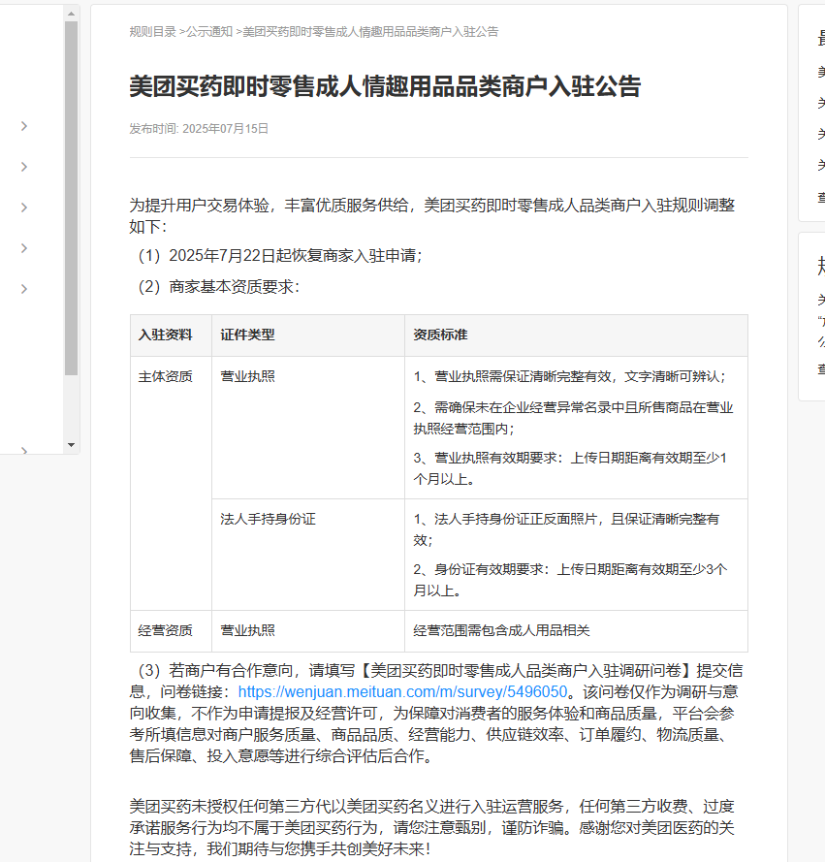Click the fifth chevron arrow in the left sidebar
Viewport: 825px width, 862px height.
coord(23,289)
